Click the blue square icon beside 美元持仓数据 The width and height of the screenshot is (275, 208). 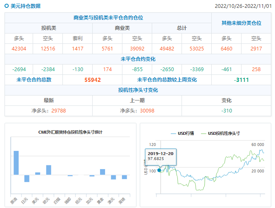tap(7, 7)
